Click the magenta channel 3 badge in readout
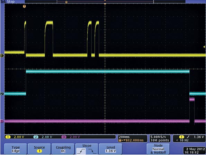 pos(64,137)
